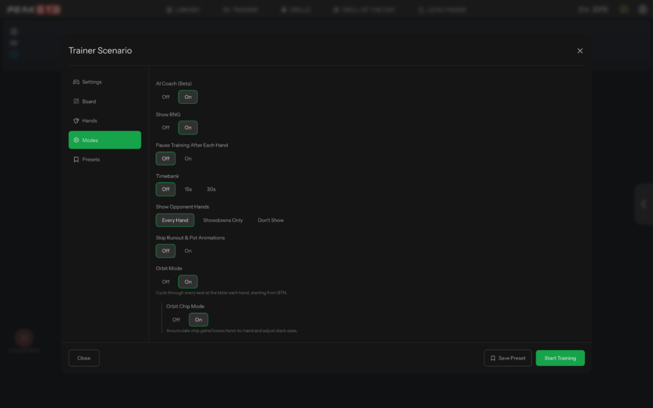Screen dimensions: 653x408
Task: Switch Orbit Chip Mode on
Action: coord(198,320)
